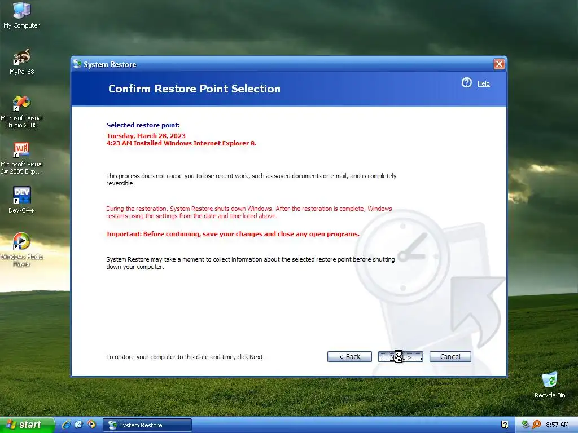
Task: Click the 'Selected restore point:' label
Action: (x=143, y=125)
